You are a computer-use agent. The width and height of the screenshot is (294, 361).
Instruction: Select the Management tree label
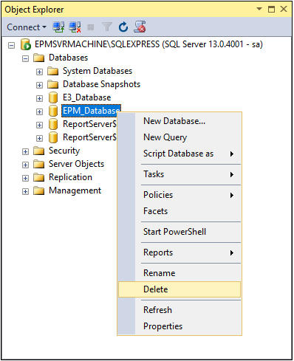point(75,190)
